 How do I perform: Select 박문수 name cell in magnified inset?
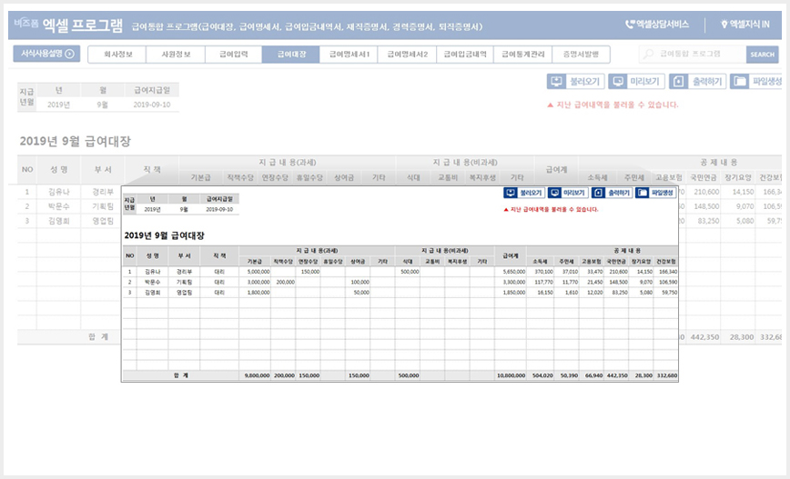coord(153,283)
